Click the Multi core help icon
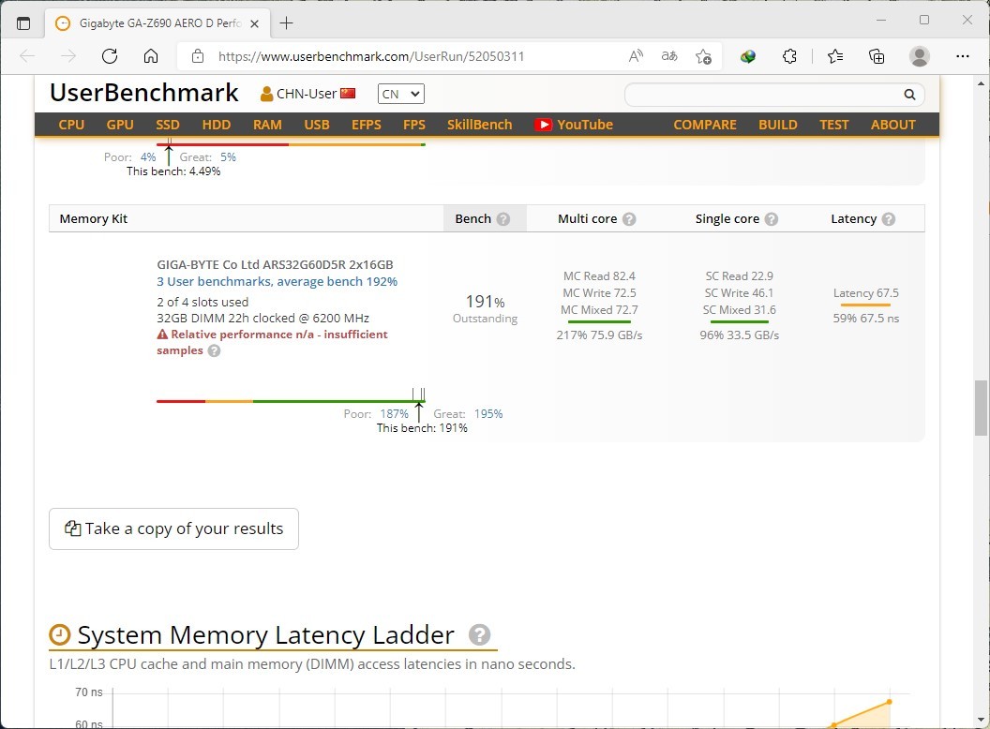Viewport: 990px width, 729px height. [x=629, y=219]
